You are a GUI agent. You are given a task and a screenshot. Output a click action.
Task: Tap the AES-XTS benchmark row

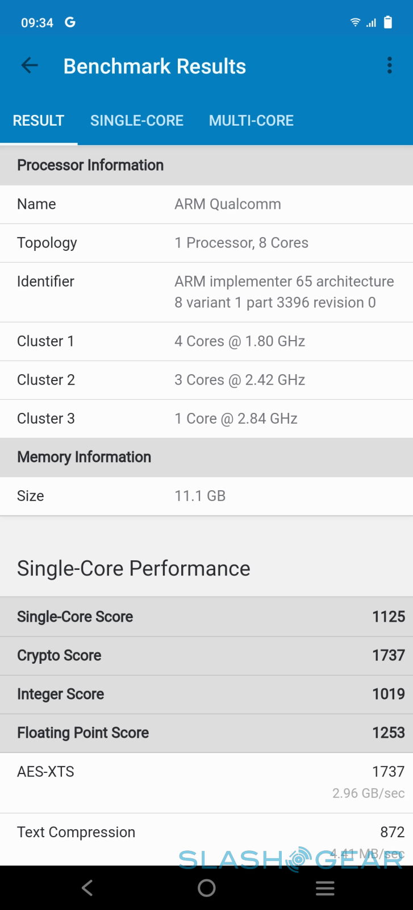[206, 782]
